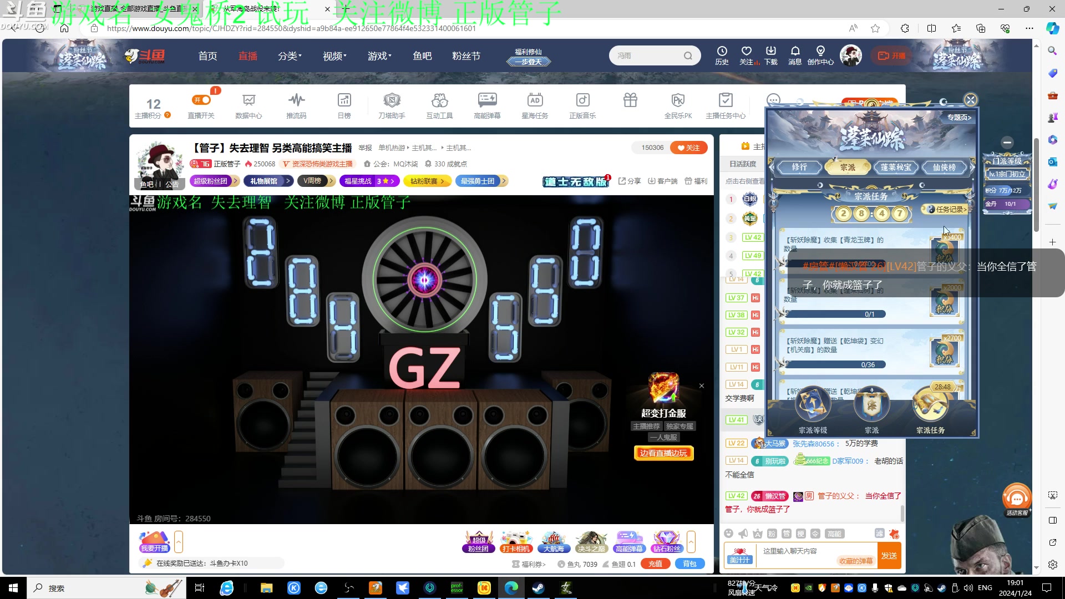This screenshot has height=599, width=1065.
Task: Open the 高能弹幕 toolbar icon
Action: coord(487,106)
